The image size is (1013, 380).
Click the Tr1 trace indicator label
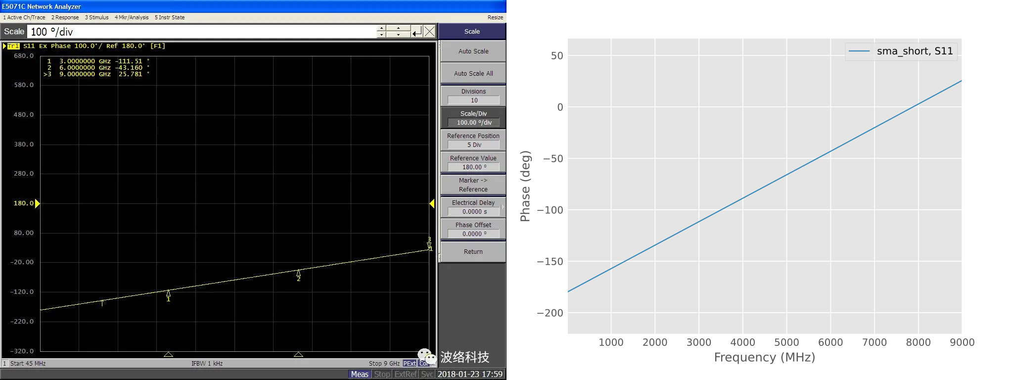(x=13, y=46)
